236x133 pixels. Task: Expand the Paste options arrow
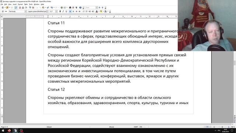[x=45, y=7]
